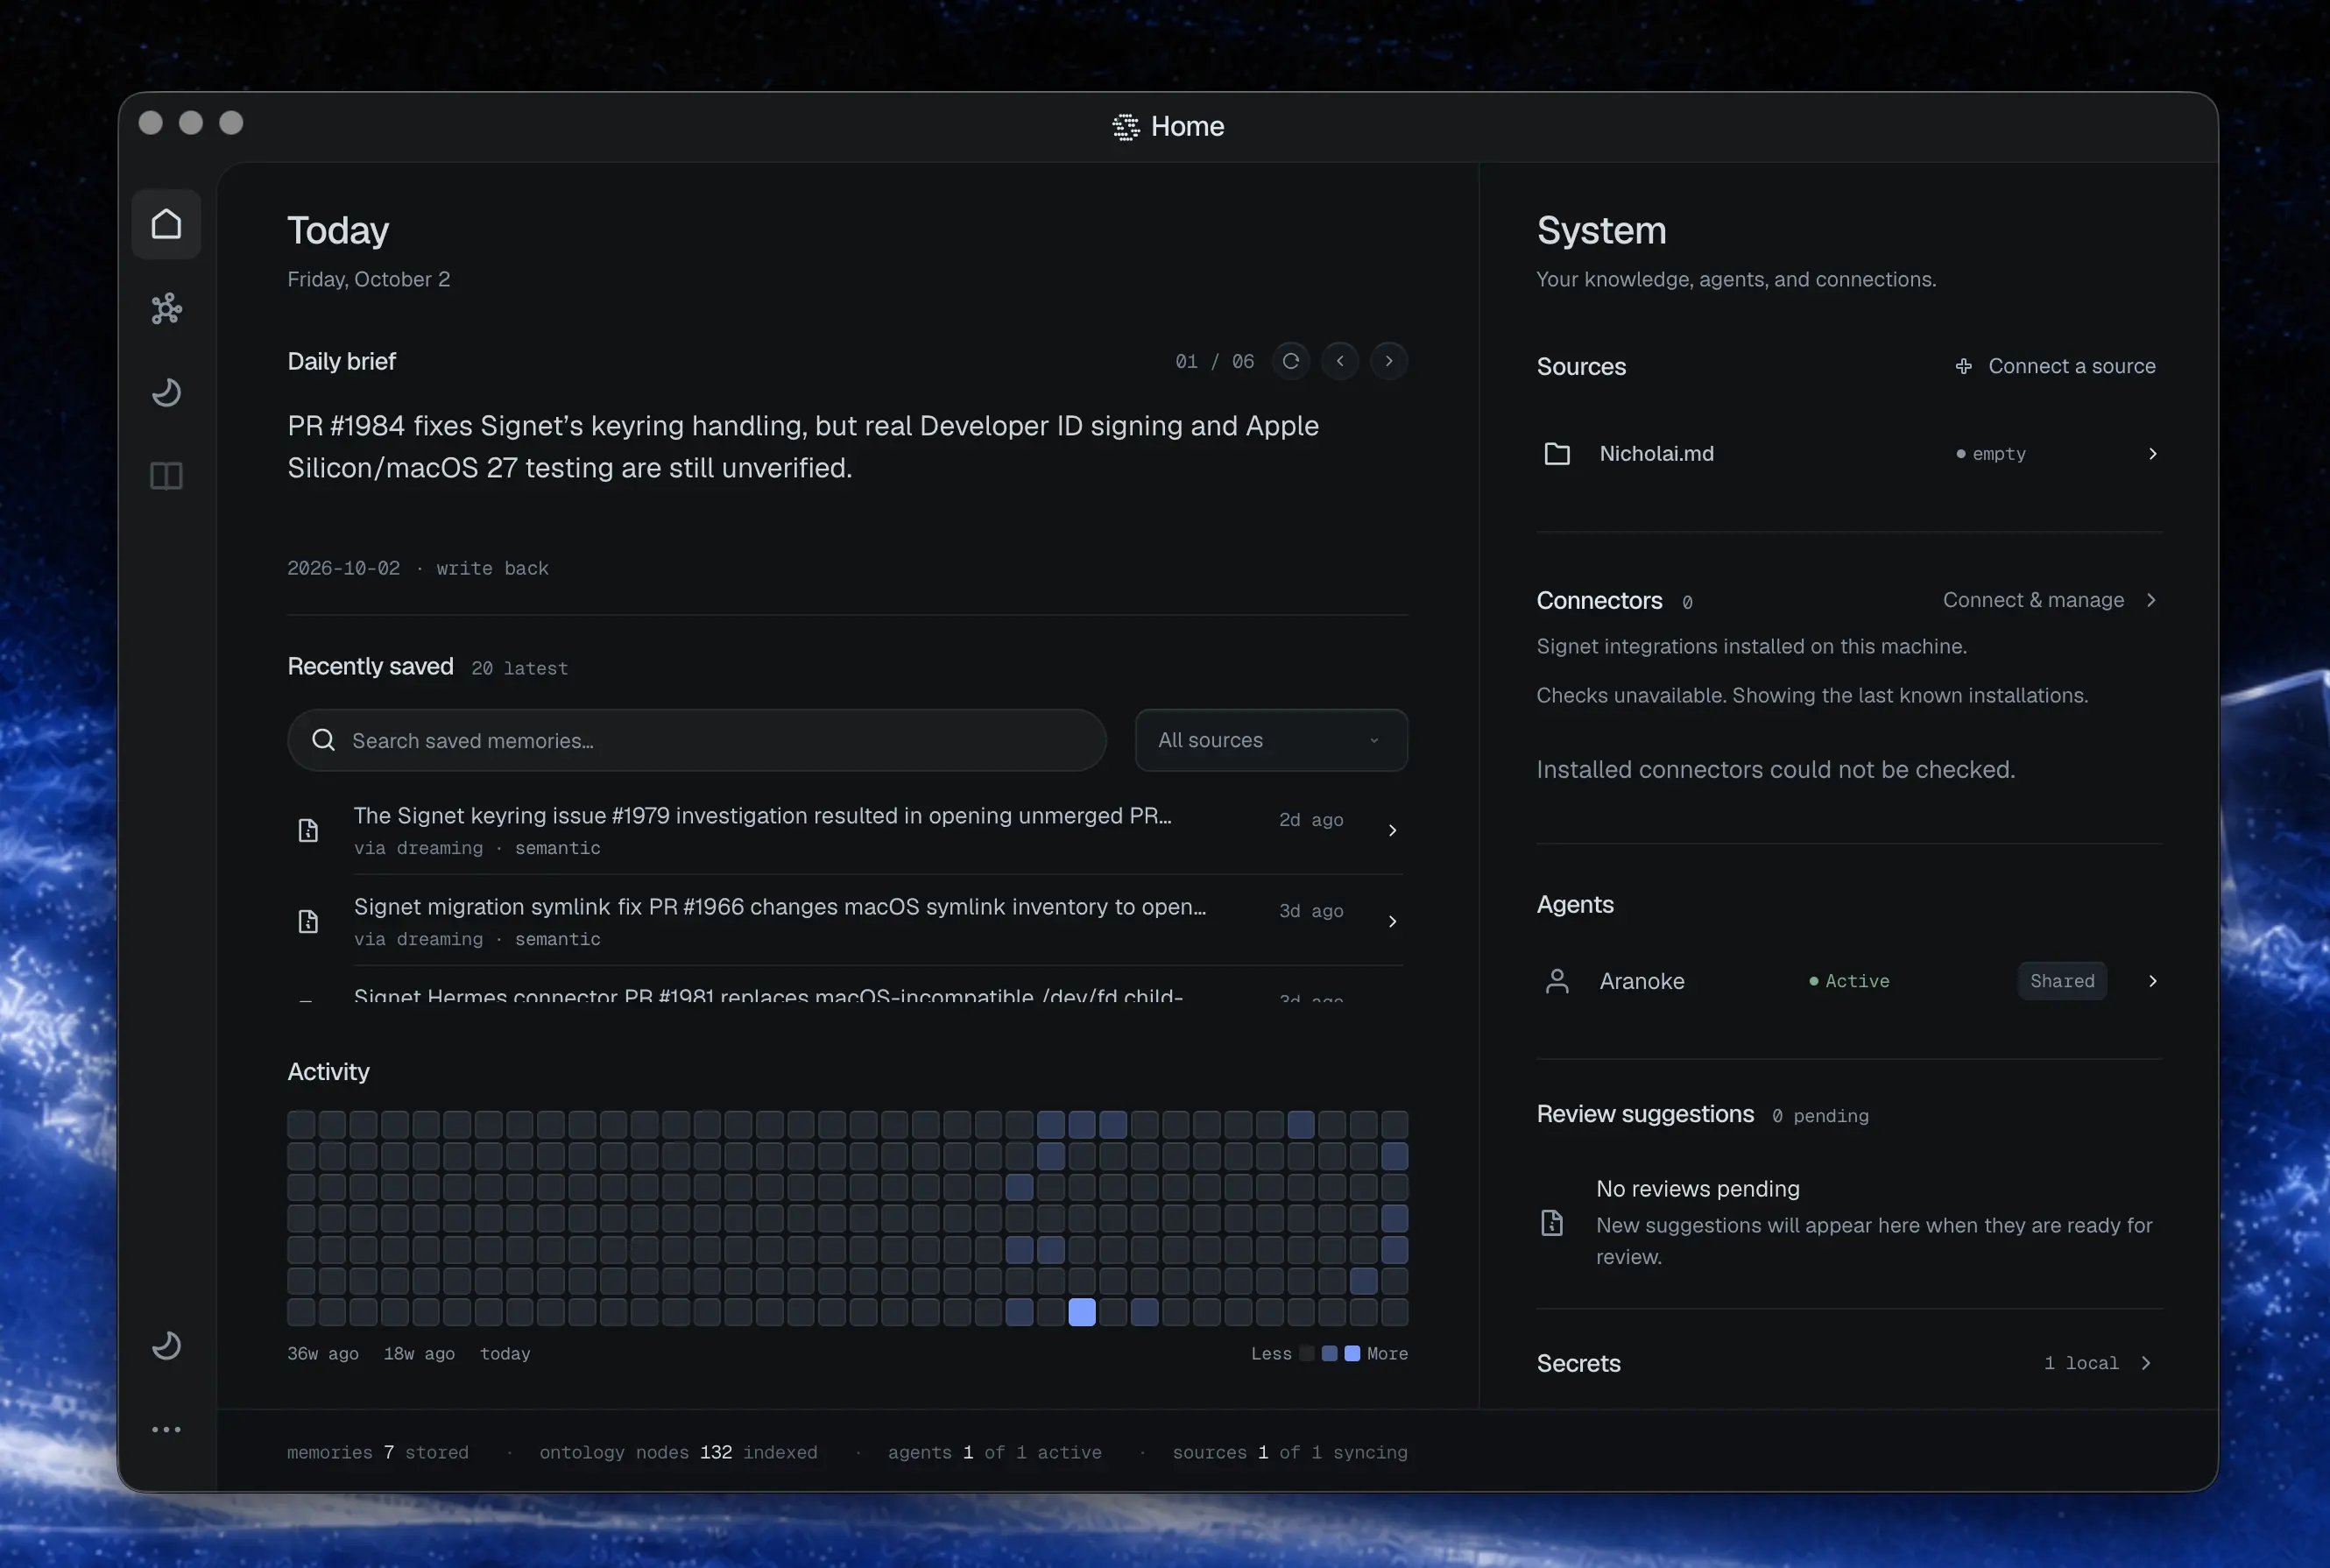This screenshot has height=1568, width=2330.
Task: Refresh the Daily brief
Action: [1291, 361]
